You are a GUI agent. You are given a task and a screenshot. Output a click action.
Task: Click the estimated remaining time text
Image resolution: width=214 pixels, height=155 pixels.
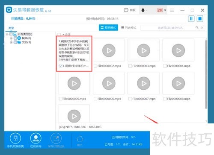click(x=102, y=19)
